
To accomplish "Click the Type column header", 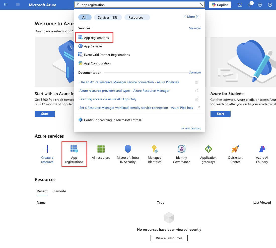I will 161,202.
